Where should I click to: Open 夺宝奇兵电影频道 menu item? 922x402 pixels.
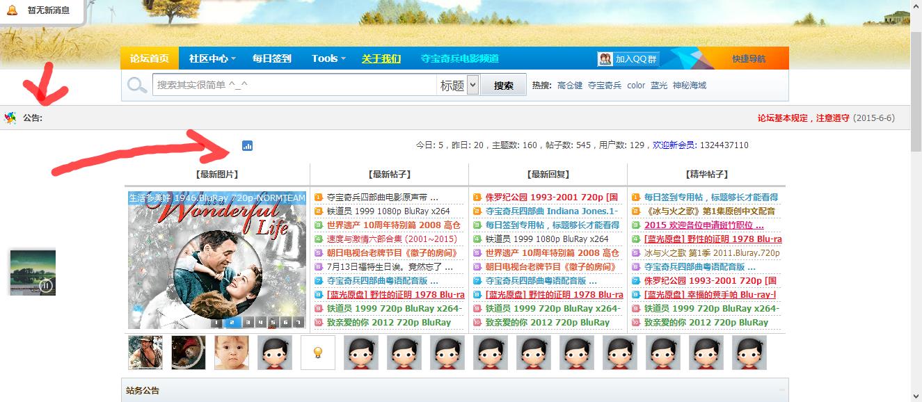tap(460, 58)
